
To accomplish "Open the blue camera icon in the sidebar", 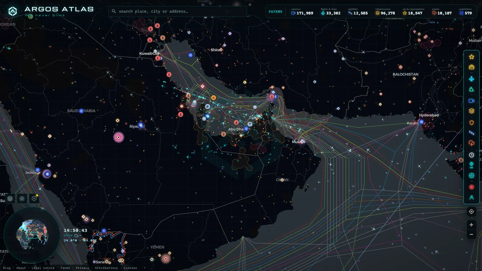I will [471, 101].
